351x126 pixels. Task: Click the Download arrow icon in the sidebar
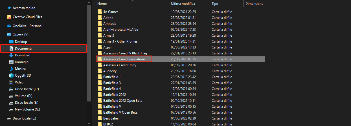(11, 55)
